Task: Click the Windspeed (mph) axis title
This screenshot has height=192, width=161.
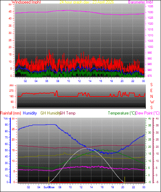Action: click(x=26, y=2)
